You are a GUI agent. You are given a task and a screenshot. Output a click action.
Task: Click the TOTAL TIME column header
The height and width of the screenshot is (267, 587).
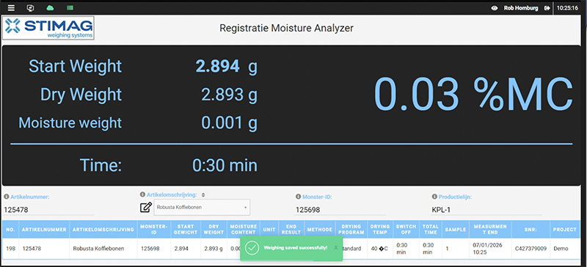430,229
